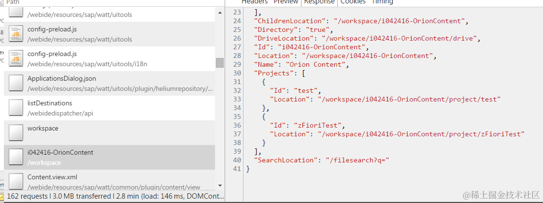The height and width of the screenshot is (203, 543).
Task: Select the workspace request entry
Action: pos(110,133)
